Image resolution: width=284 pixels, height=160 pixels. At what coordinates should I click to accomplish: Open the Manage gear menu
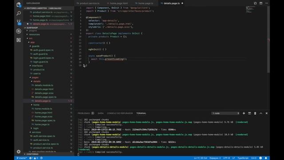coord(19,152)
